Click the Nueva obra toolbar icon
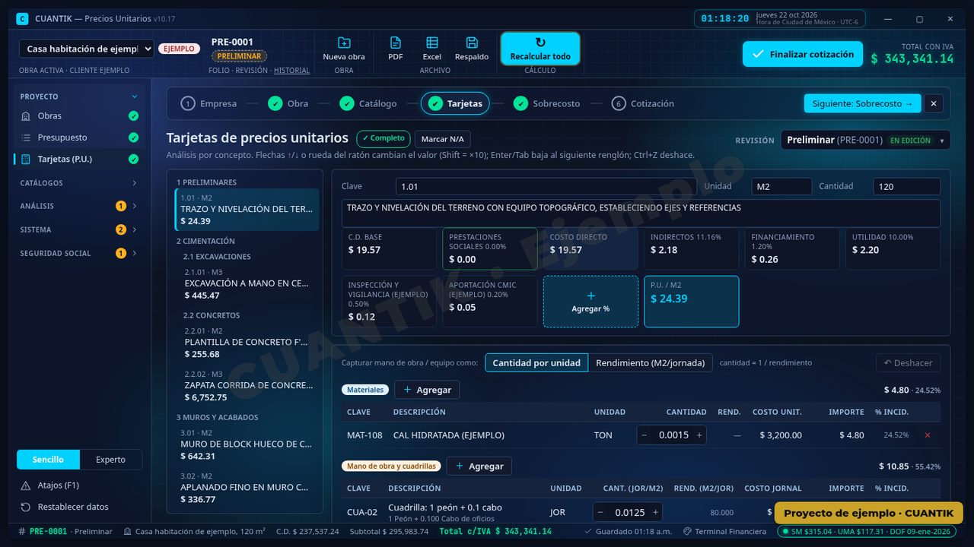Image resolution: width=974 pixels, height=547 pixels. (344, 49)
